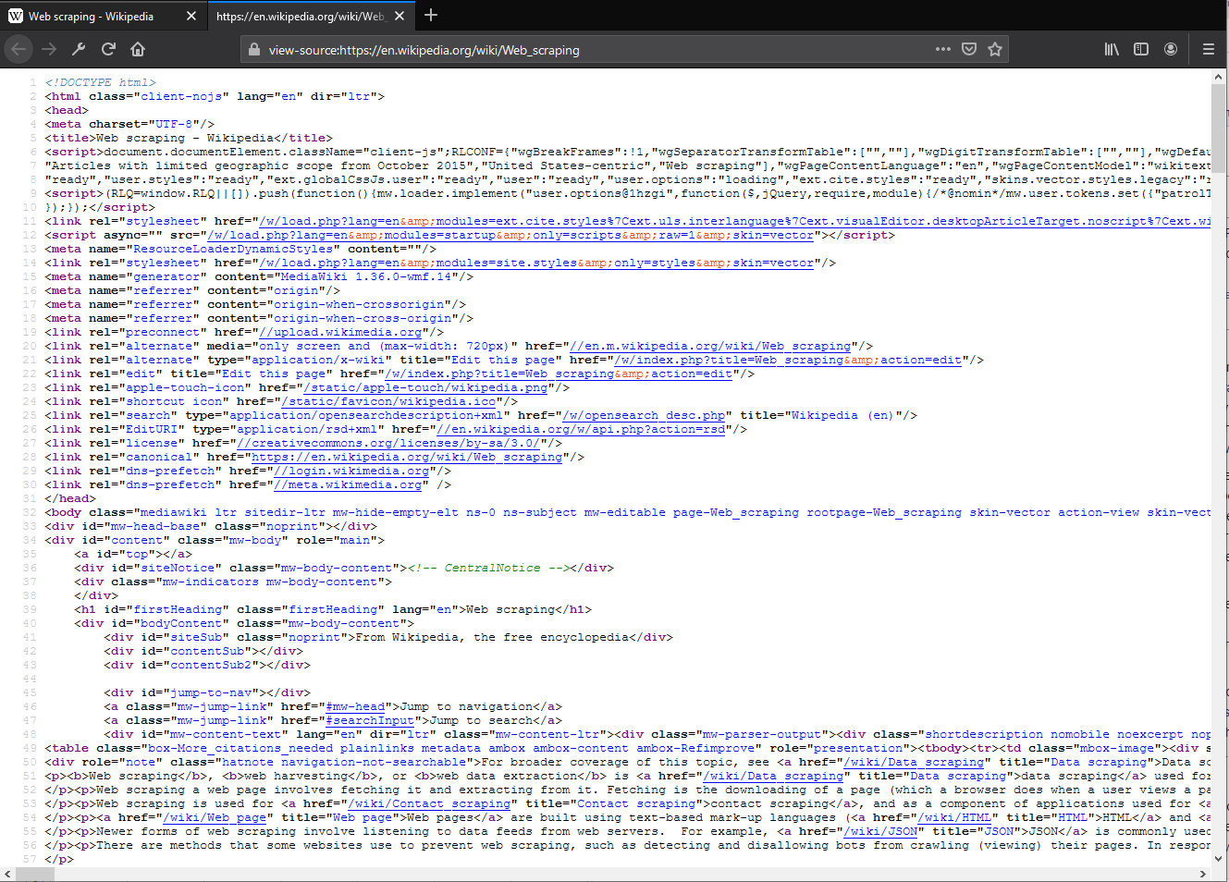
Task: Click the div id="jump-to-nav" line
Action: 207,692
